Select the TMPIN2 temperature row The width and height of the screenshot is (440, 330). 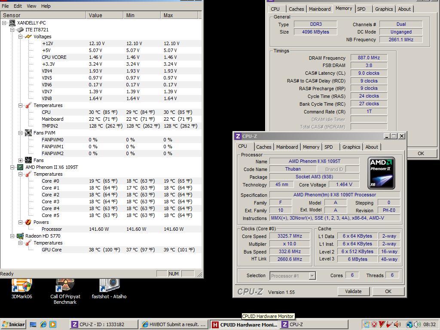pos(121,126)
